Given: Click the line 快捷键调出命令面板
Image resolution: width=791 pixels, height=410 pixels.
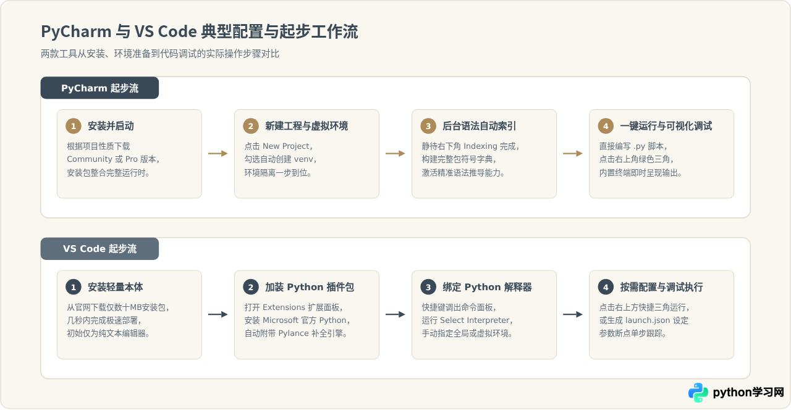Looking at the screenshot, I should click(459, 307).
